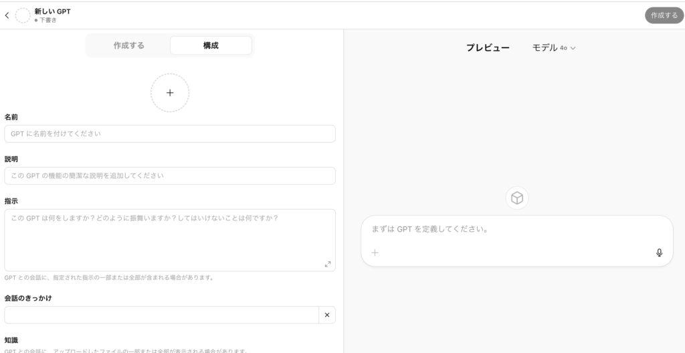Click the 名前 section label
This screenshot has height=353, width=685.
[11, 117]
